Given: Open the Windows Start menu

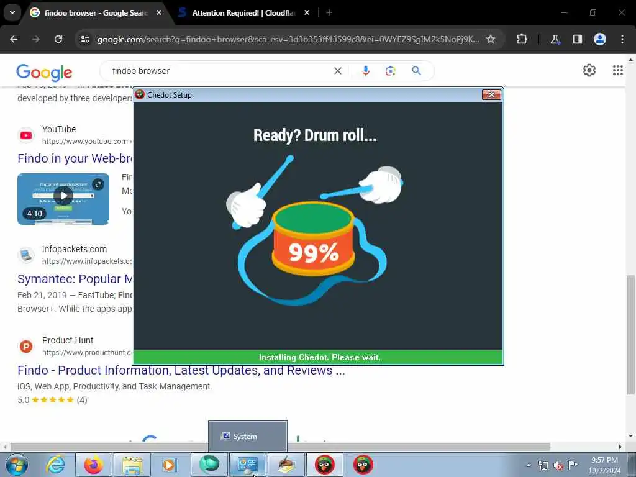Looking at the screenshot, I should [17, 465].
